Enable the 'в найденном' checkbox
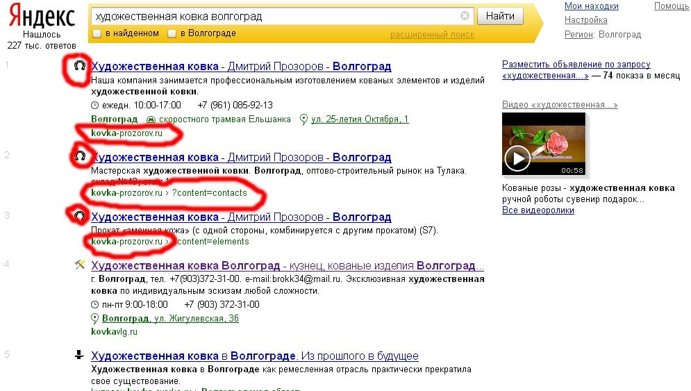This screenshot has width=691, height=391. click(97, 33)
